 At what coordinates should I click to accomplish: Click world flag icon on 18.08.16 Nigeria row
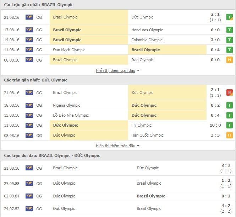click(x=29, y=105)
